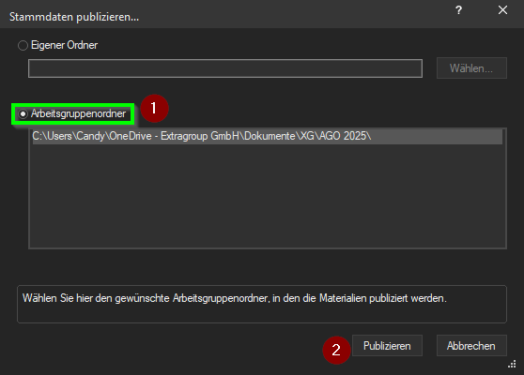Click the red step 2 badge
Viewport: 524px width, 375px height.
pos(336,350)
